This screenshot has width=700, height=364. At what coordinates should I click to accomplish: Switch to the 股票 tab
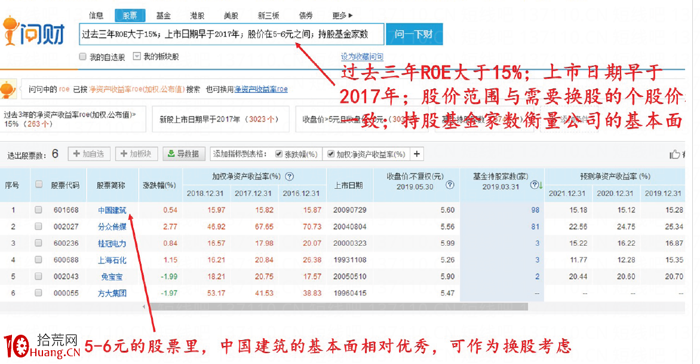click(x=129, y=15)
